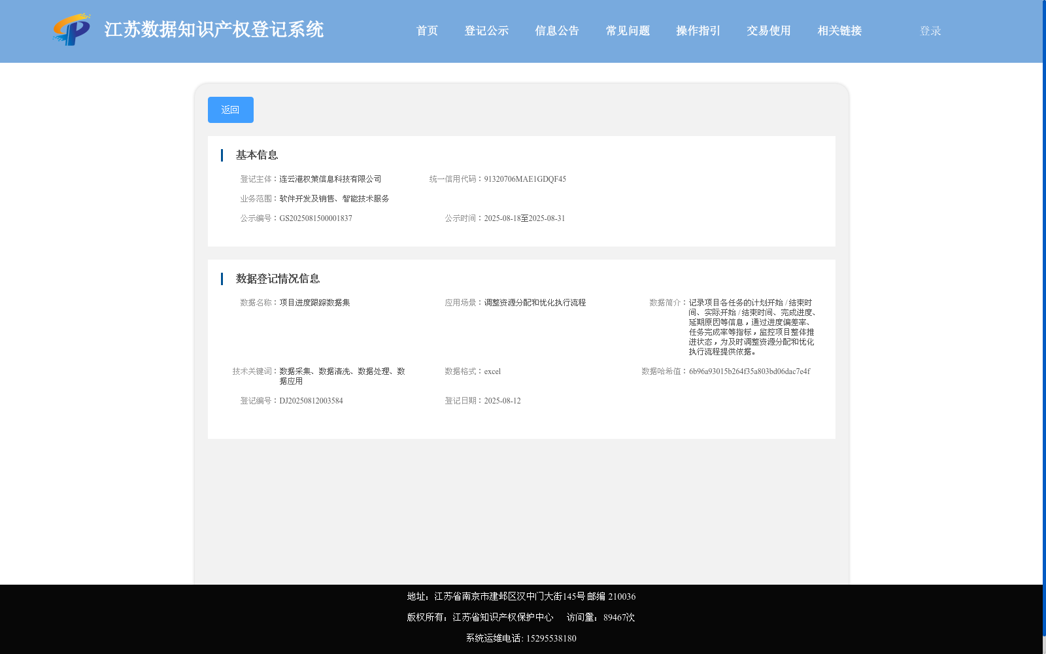
Task: Select business scope 软件开发及销售、智能技术服务
Action: point(334,199)
